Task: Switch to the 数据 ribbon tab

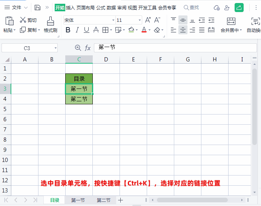Action: tap(111, 8)
